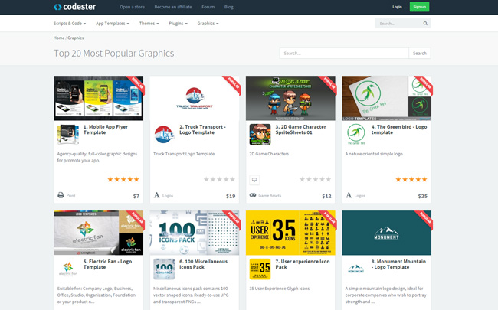Click the small Mobile App Flyer avatar icon
498x310 pixels.
tap(68, 135)
